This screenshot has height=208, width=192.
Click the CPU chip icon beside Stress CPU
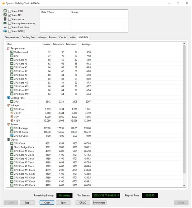click(5, 11)
